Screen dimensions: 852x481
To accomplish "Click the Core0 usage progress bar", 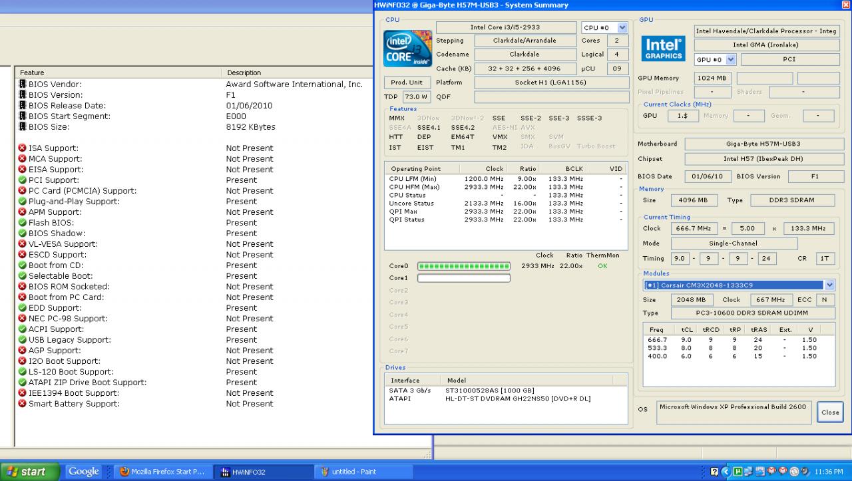I will 464,266.
